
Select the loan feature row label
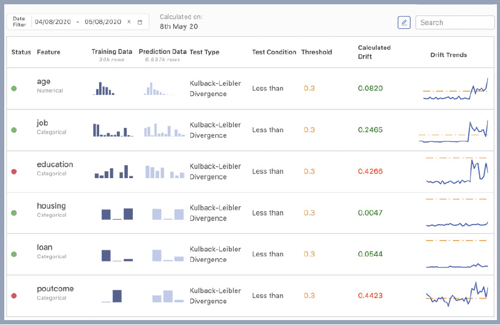(x=45, y=247)
